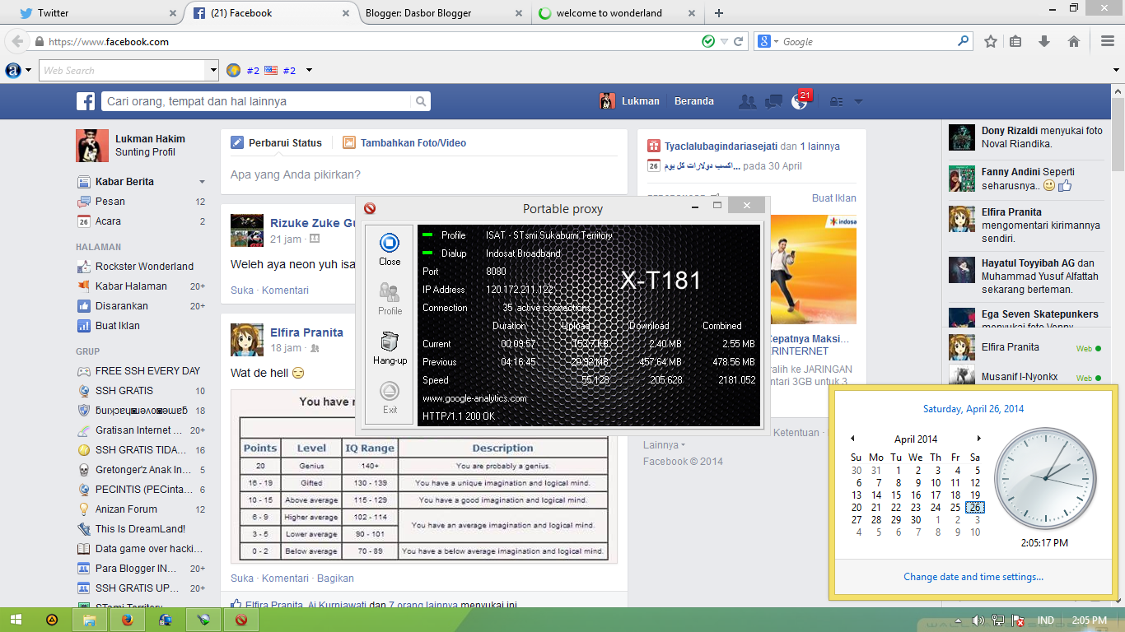
Task: Click the Bagikan link under Elfira's post
Action: (x=335, y=579)
